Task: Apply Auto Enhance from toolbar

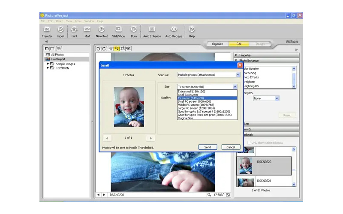Action: [152, 32]
